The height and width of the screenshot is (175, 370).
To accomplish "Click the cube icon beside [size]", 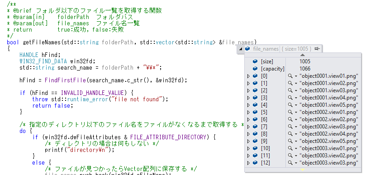I will [255, 61].
